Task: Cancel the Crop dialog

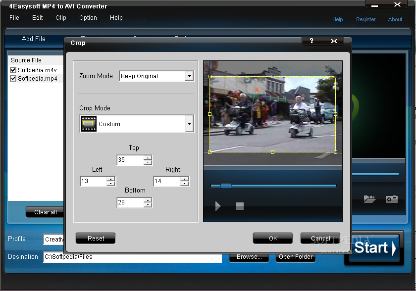Action: [320, 238]
